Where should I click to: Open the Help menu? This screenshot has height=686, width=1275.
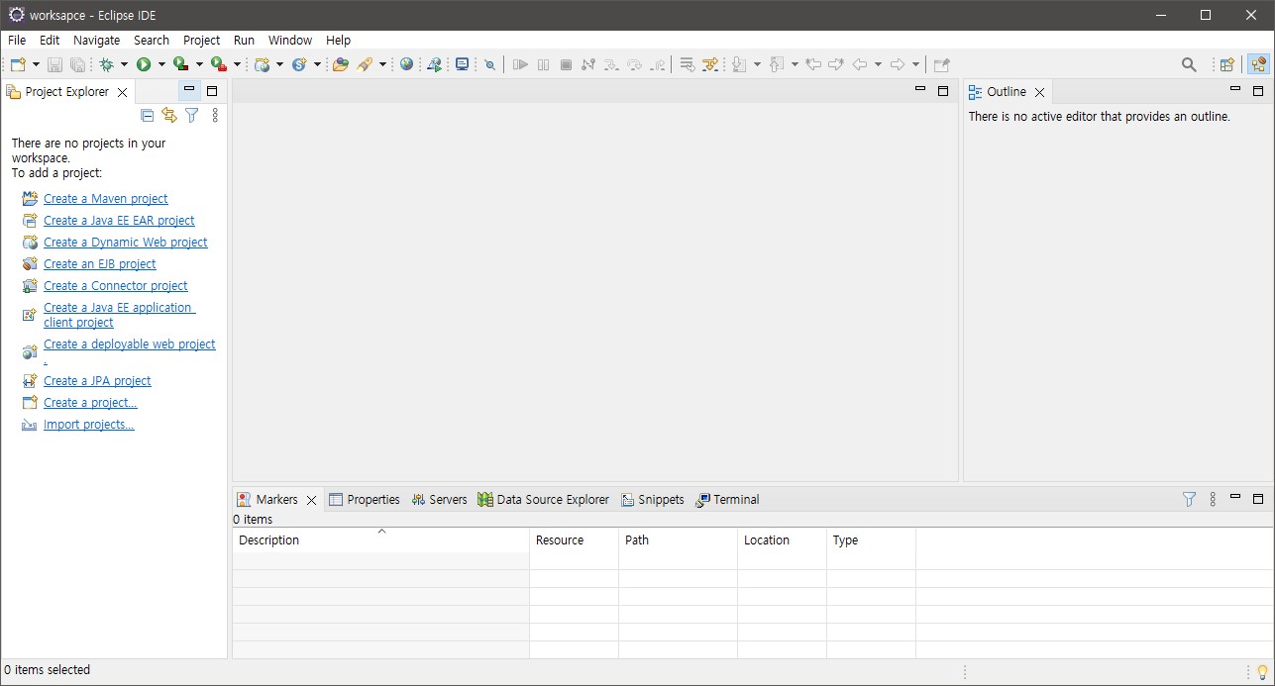pos(338,41)
